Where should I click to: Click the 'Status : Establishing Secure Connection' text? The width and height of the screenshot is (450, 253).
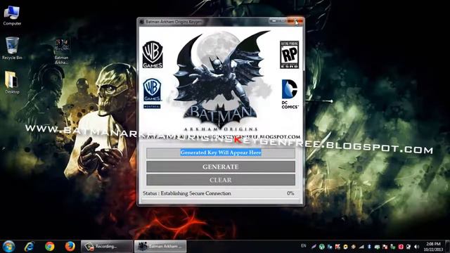pos(187,193)
